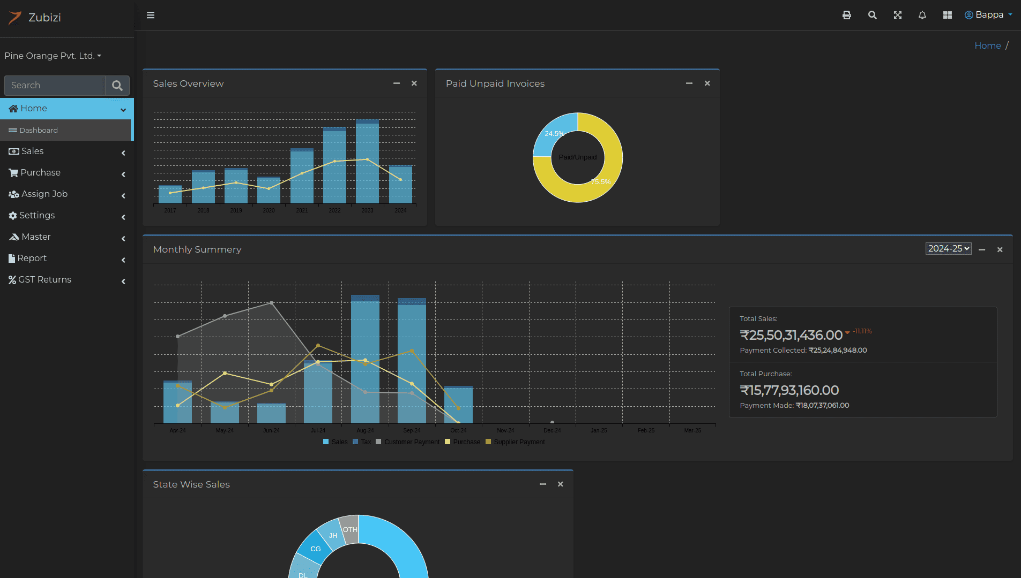Screen dimensions: 1021x578
Task: Click the Home breadcrumb link
Action: (987, 45)
